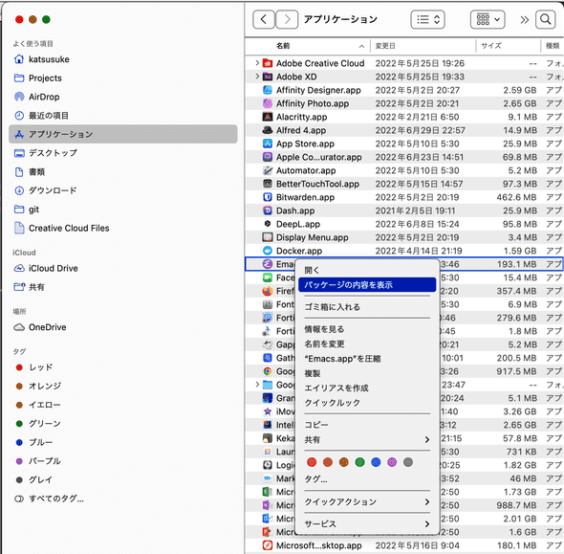Apply red tag color in context menu

click(312, 462)
